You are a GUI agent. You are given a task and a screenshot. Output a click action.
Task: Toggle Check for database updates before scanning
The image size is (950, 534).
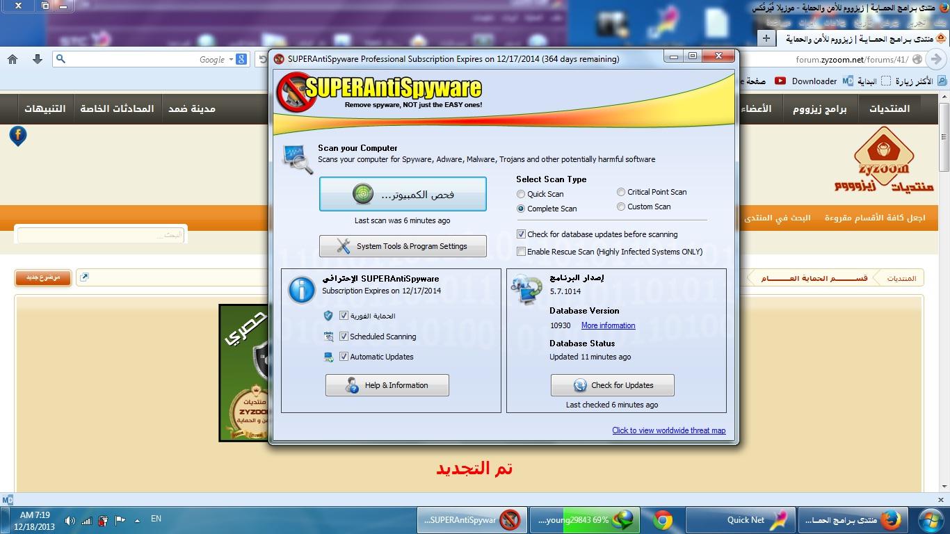[521, 234]
